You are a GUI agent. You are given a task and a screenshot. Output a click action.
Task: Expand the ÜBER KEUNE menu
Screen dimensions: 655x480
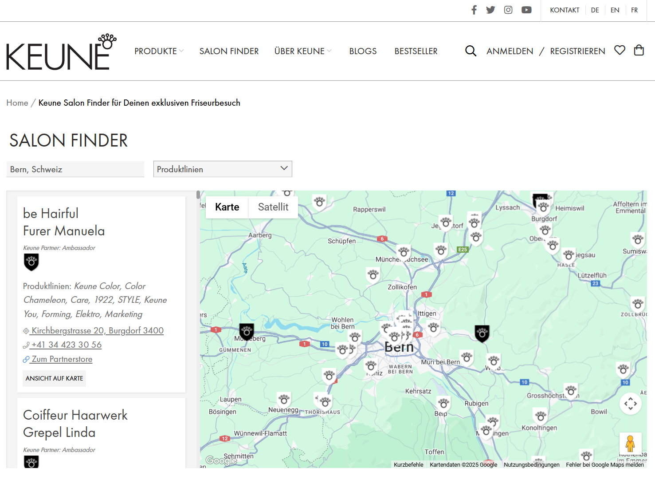303,51
